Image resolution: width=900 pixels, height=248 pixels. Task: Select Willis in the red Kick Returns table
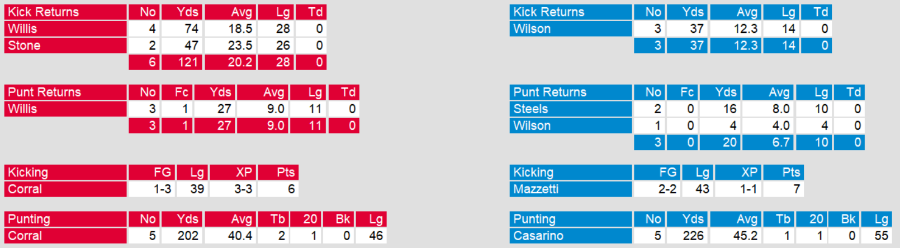click(65, 29)
